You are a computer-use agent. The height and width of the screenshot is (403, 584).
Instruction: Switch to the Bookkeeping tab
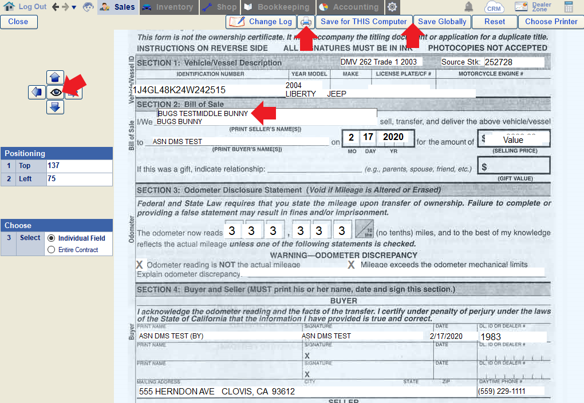point(278,7)
